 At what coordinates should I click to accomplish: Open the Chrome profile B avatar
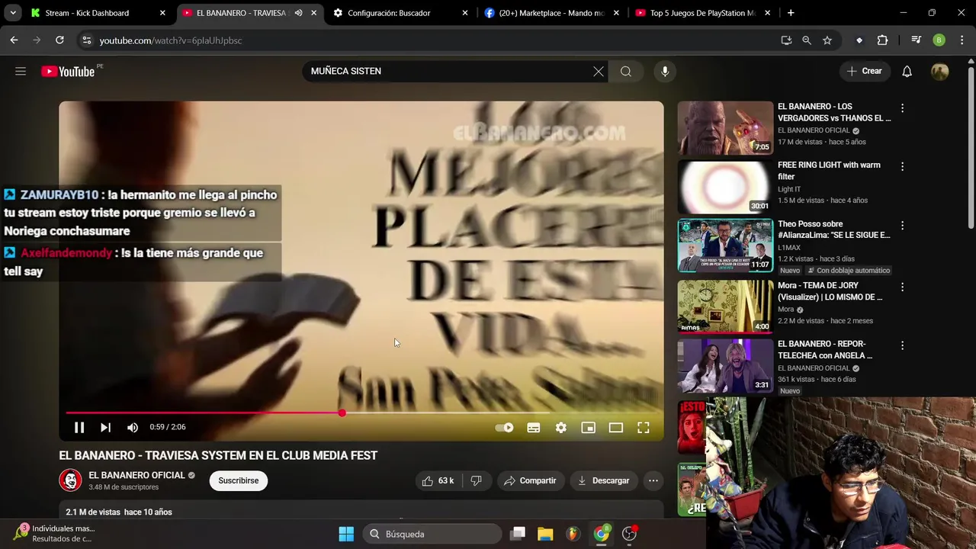939,40
